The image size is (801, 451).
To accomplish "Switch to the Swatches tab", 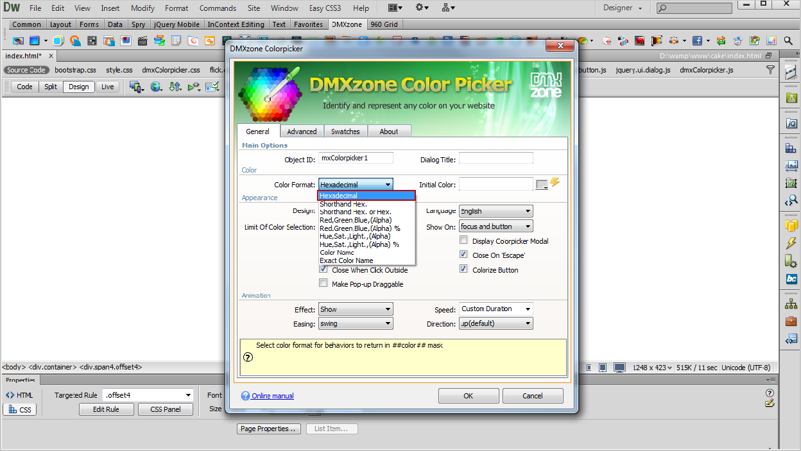I will [x=345, y=132].
